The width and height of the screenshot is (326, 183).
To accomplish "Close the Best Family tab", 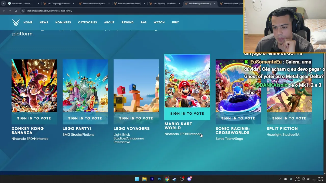I will tap(215, 4).
